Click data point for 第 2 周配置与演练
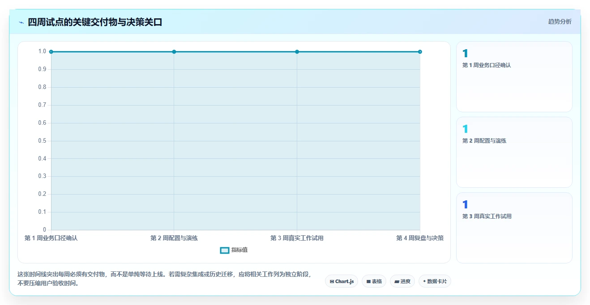This screenshot has width=590, height=305. (x=174, y=52)
